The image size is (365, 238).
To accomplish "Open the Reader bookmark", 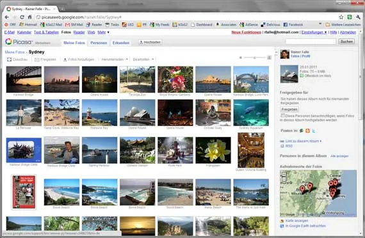I will (93, 24).
